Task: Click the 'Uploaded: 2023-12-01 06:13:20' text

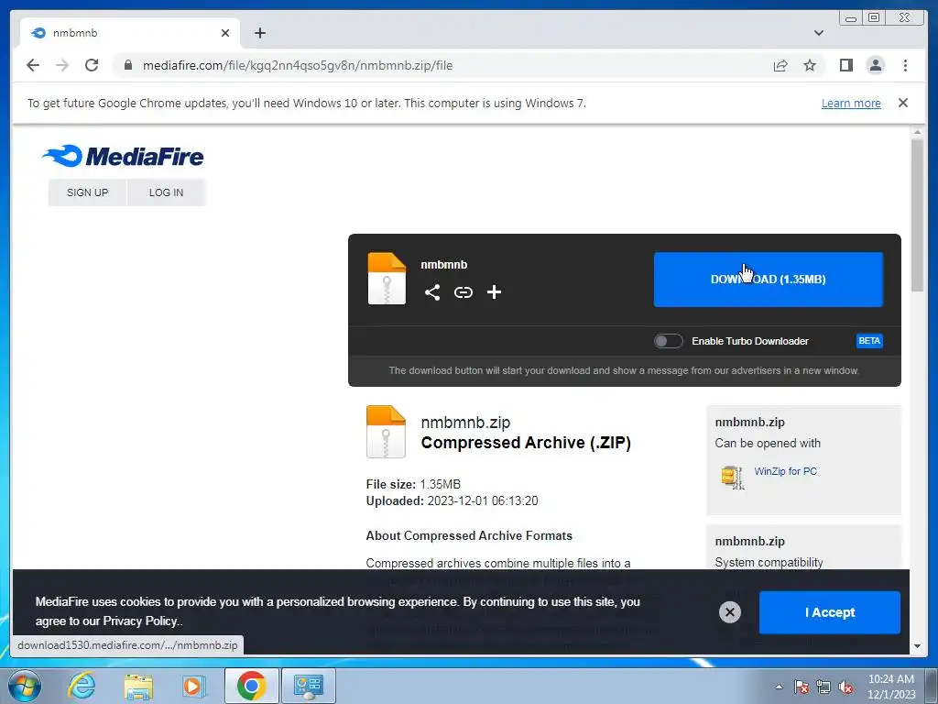Action: pyautogui.click(x=452, y=500)
